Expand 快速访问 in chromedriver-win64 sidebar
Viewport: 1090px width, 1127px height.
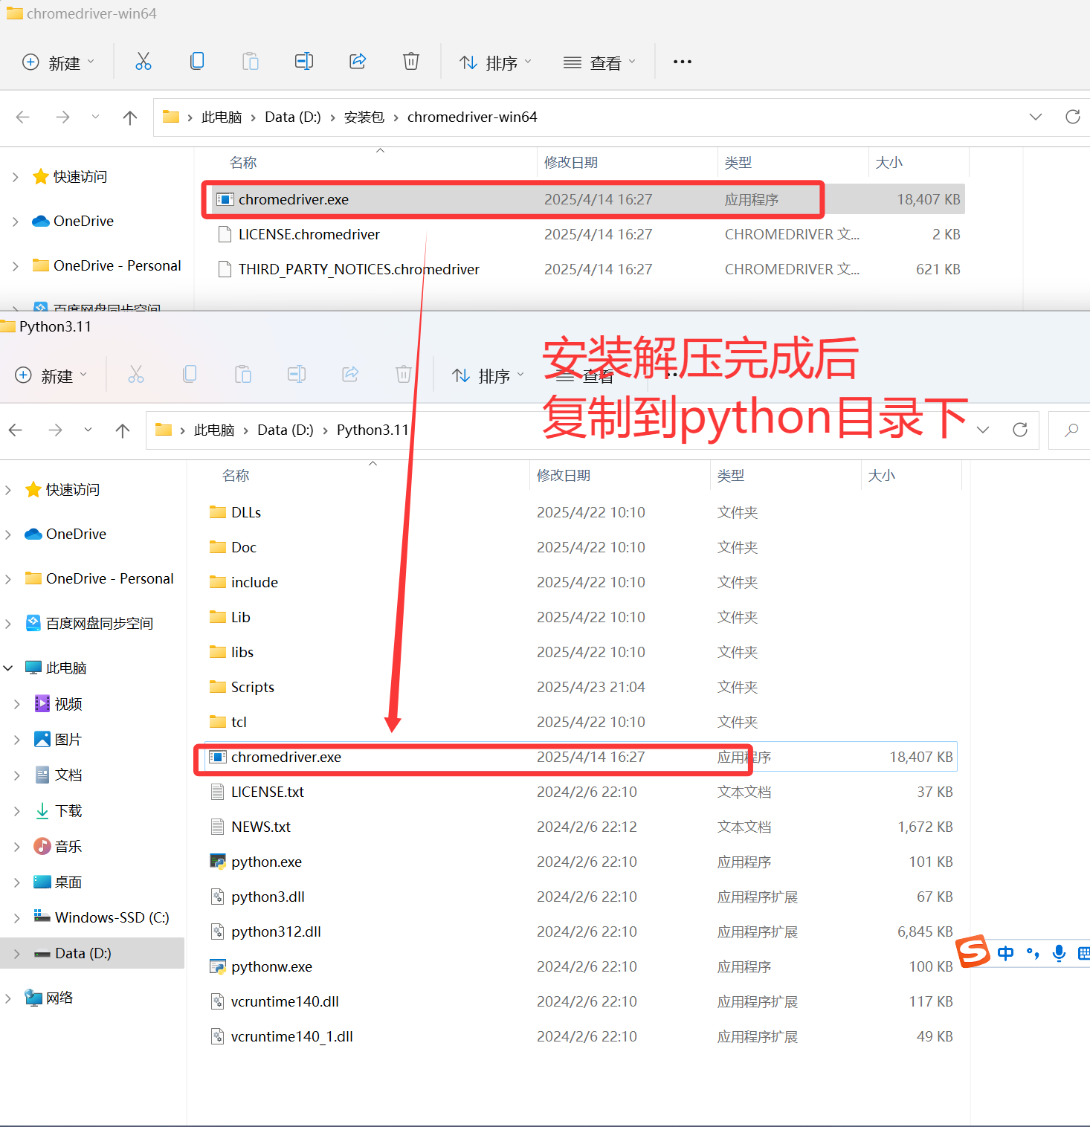[x=15, y=177]
